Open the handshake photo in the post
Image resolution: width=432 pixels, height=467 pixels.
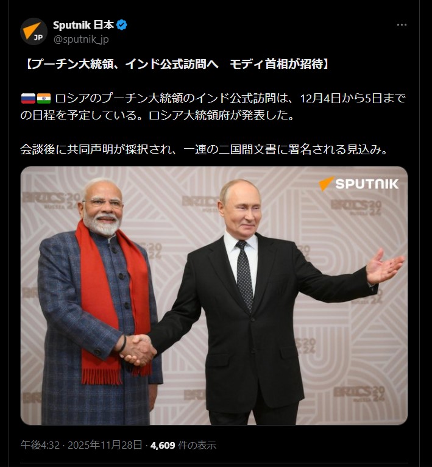(x=214, y=296)
